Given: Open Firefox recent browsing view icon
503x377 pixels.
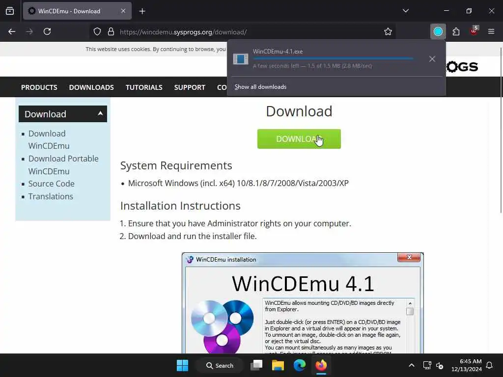Looking at the screenshot, I should pos(10,11).
